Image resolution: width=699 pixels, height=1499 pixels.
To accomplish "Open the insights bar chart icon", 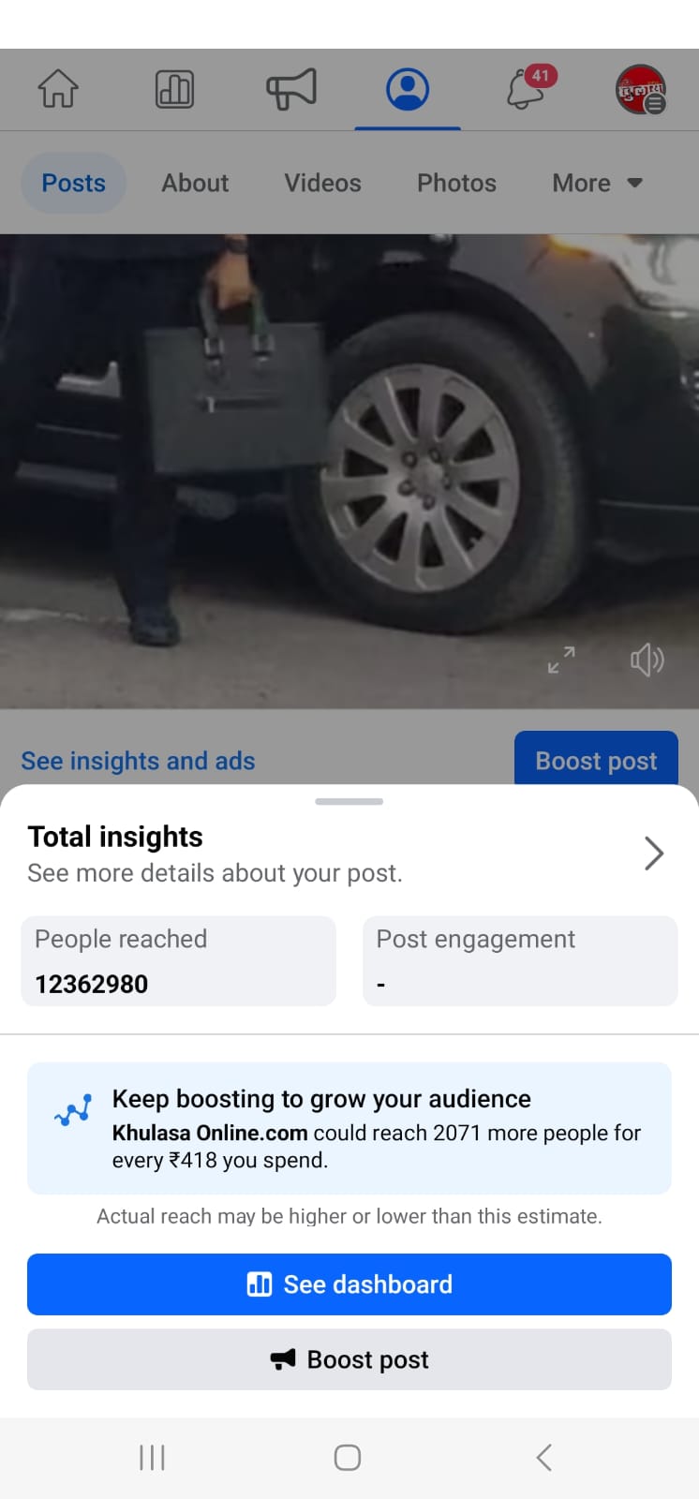I will coord(174,90).
